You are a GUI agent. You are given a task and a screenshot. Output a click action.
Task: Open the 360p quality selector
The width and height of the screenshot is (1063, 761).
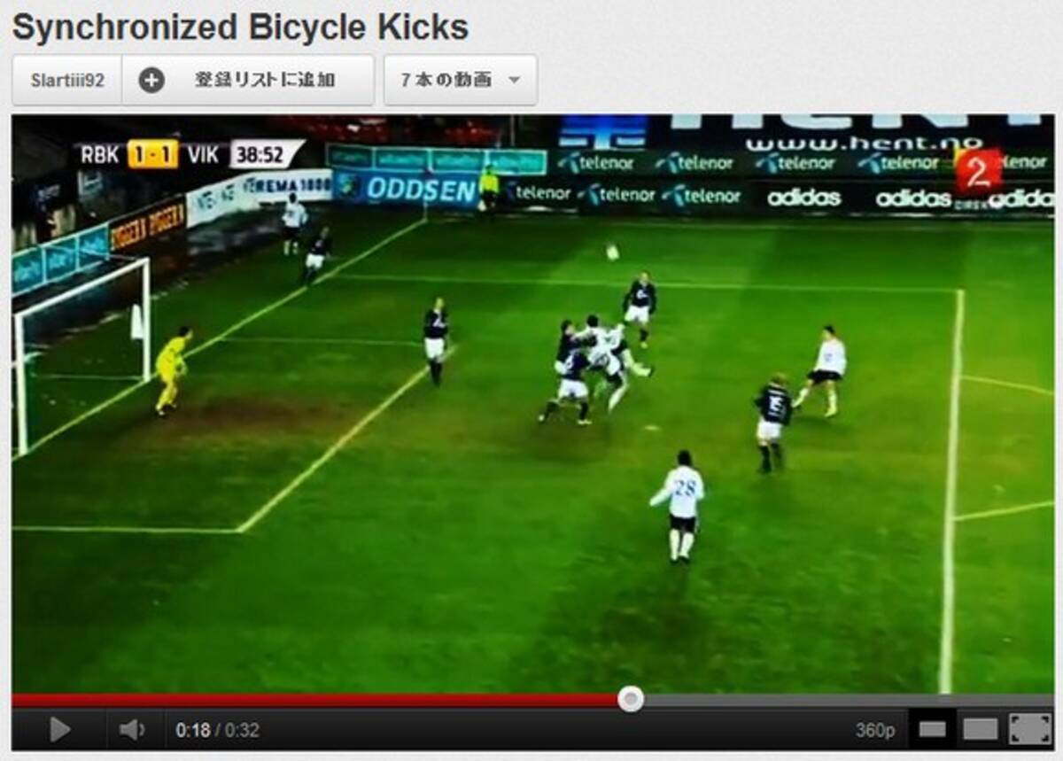874,730
